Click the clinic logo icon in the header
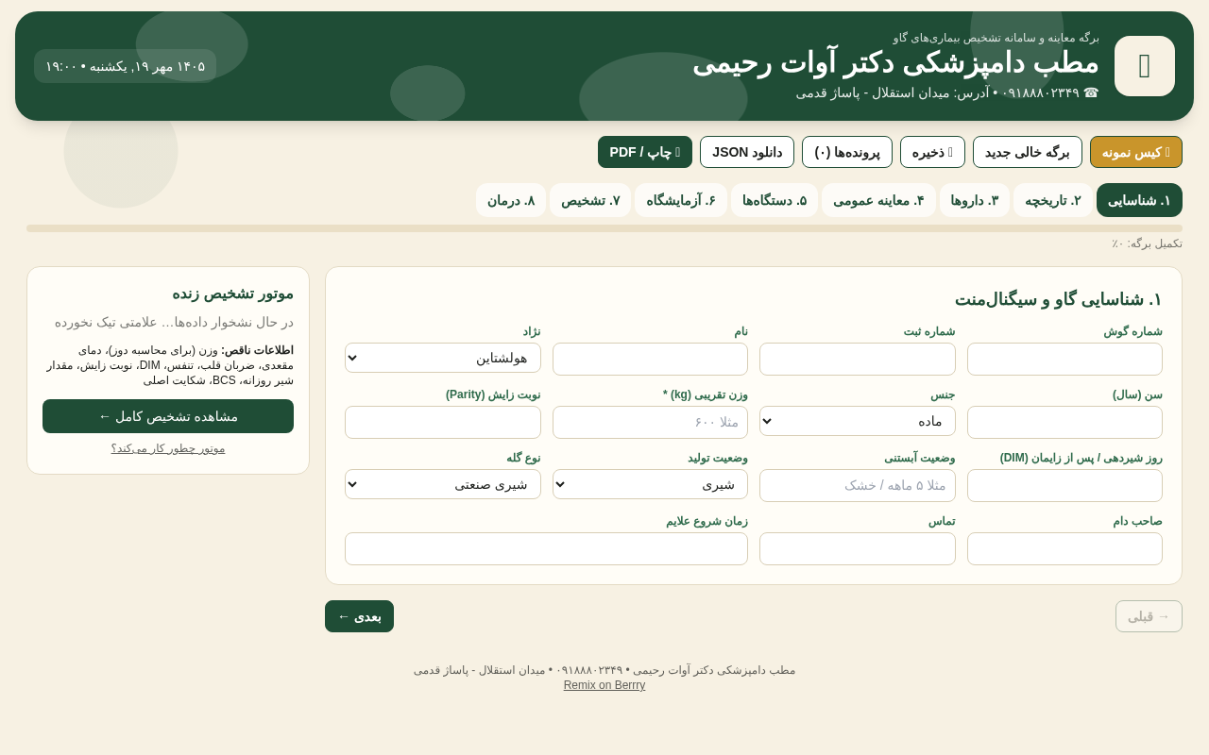Image resolution: width=1209 pixels, height=755 pixels. pyautogui.click(x=1145, y=66)
